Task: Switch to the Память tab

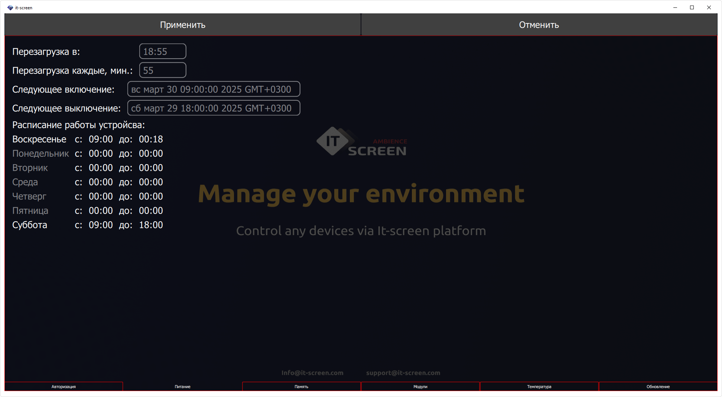Action: [x=301, y=387]
